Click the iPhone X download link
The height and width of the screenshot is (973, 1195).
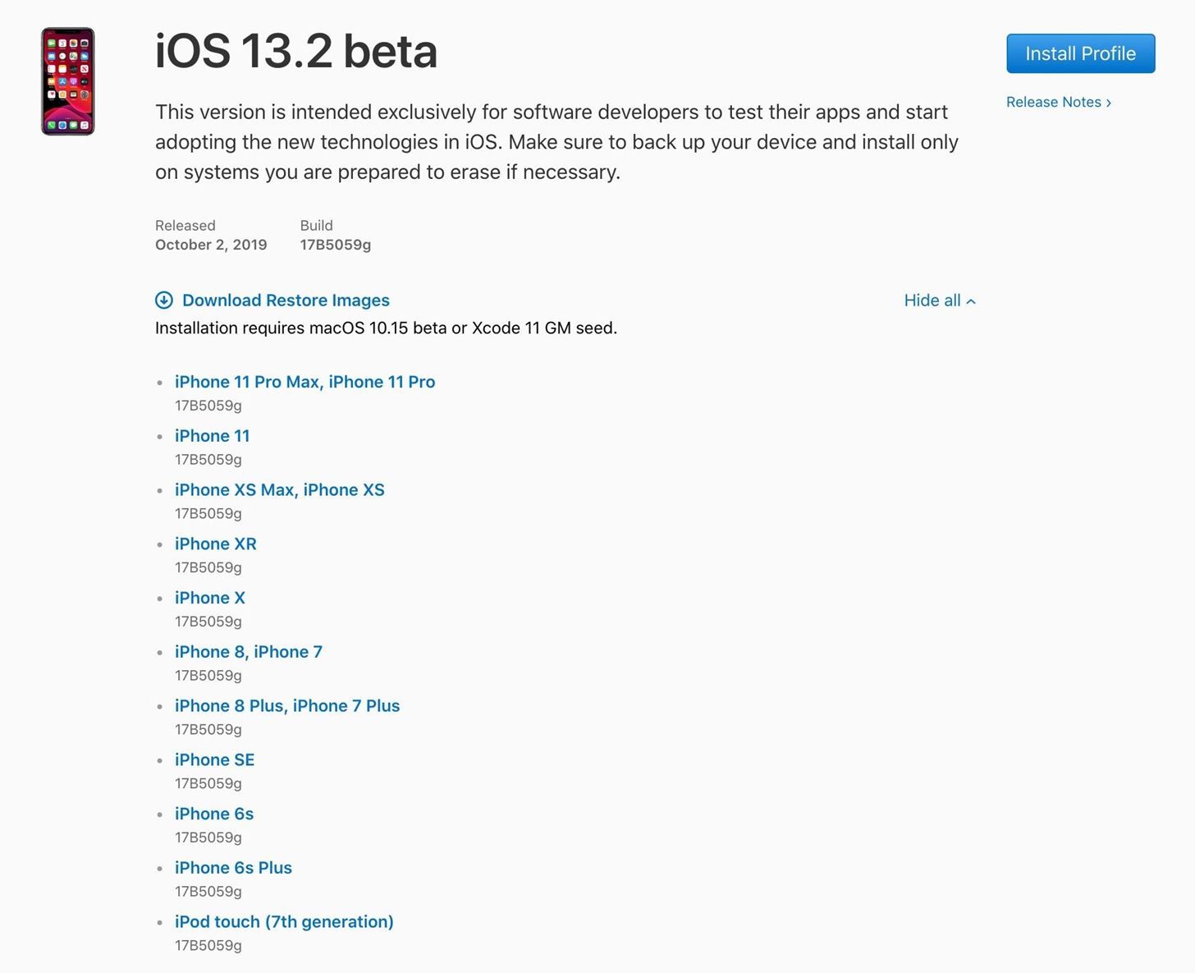tap(209, 598)
